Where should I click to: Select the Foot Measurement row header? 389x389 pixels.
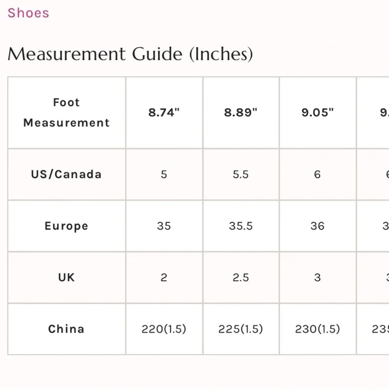tap(67, 112)
